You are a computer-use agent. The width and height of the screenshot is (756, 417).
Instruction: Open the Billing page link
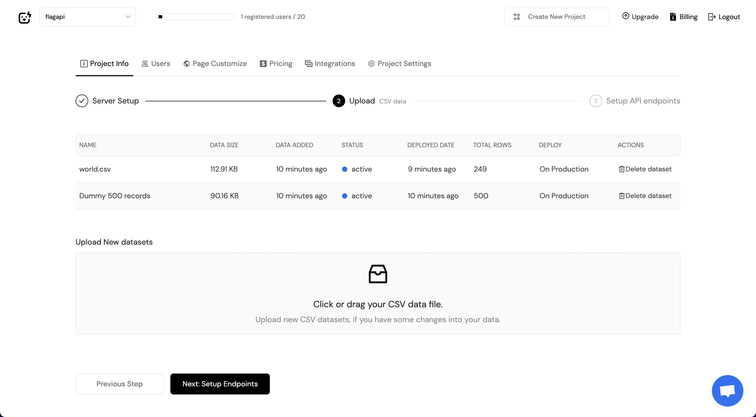[684, 17]
